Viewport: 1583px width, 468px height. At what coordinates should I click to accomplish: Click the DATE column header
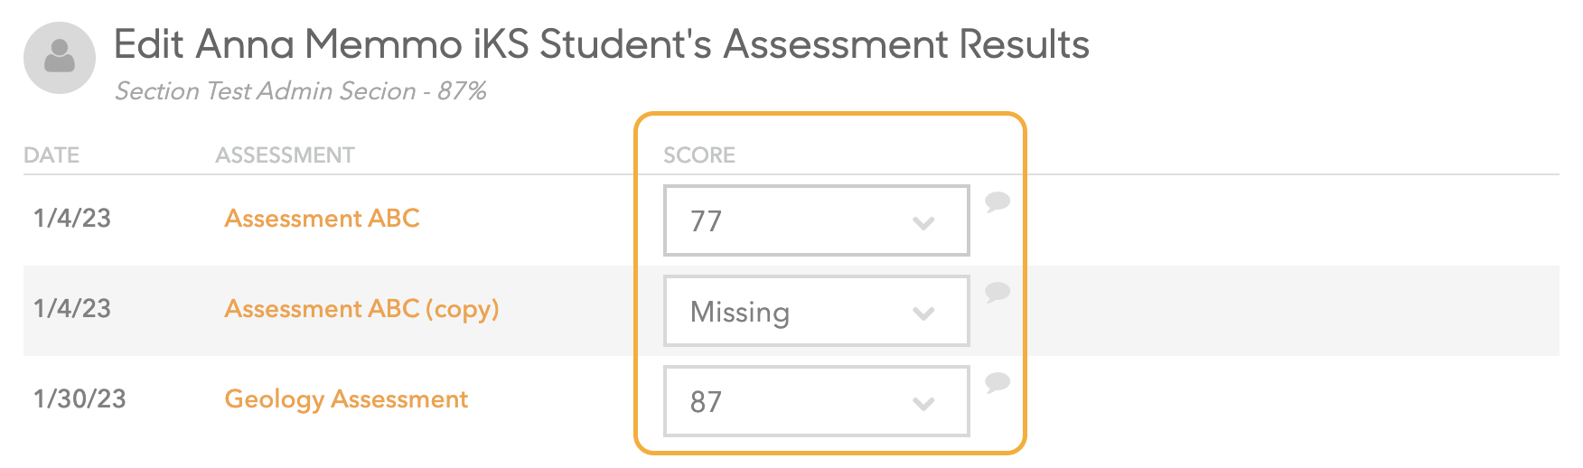click(x=52, y=155)
